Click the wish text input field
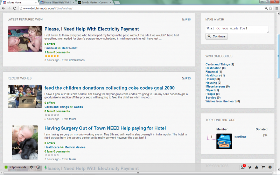Image resolution: width=280 pixels, height=175 pixels. 237,29
